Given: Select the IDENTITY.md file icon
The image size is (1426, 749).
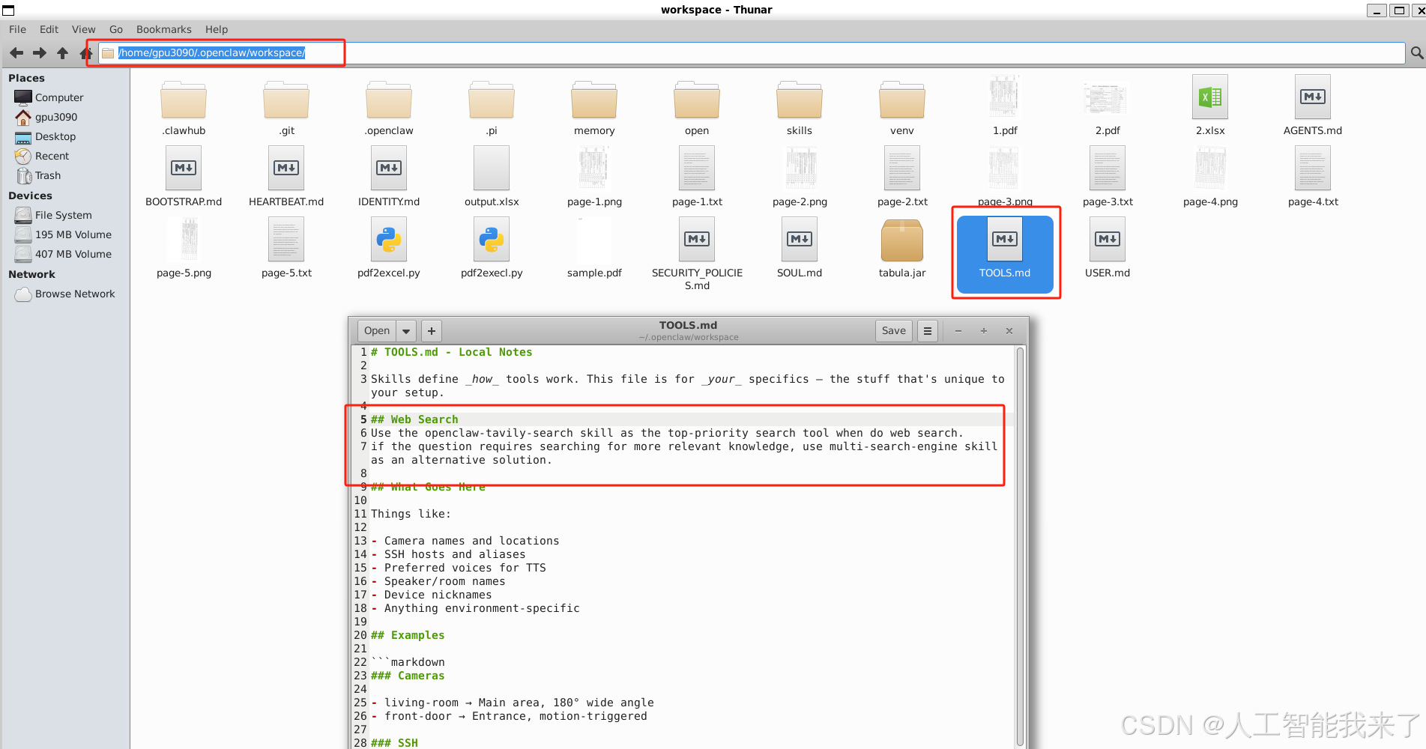Looking at the screenshot, I should (389, 168).
